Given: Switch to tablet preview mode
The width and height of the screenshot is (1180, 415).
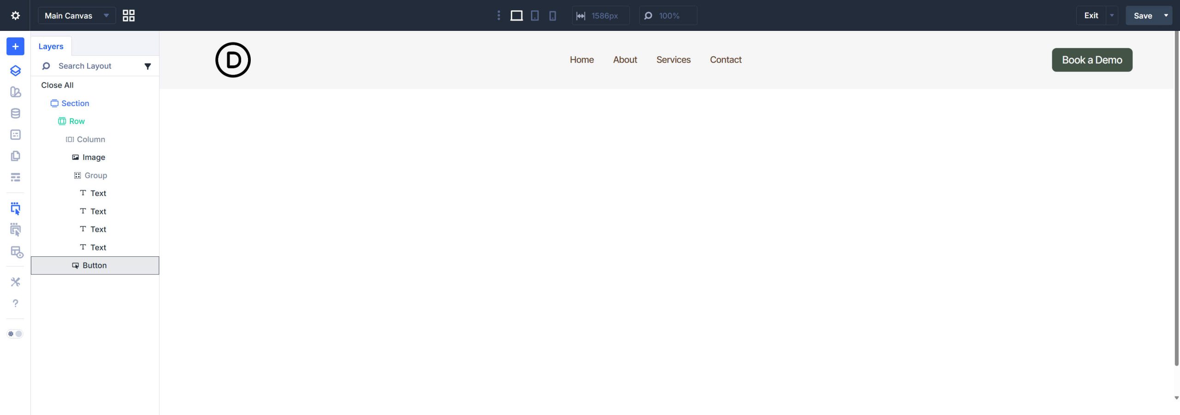Looking at the screenshot, I should point(534,15).
